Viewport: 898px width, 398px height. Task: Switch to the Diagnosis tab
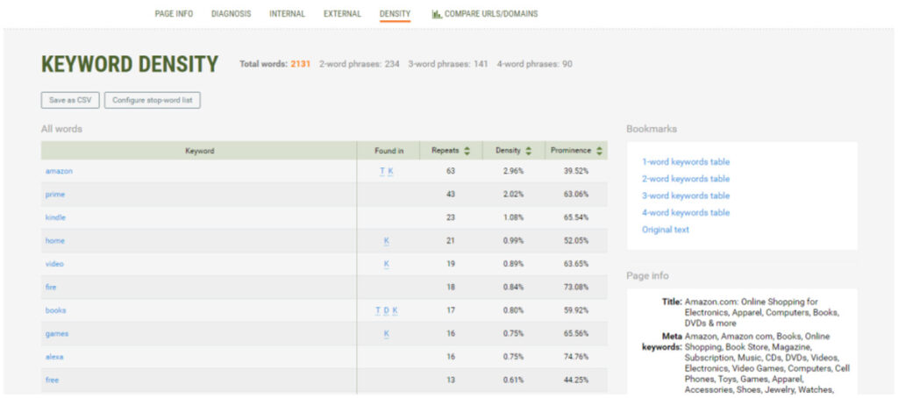pyautogui.click(x=231, y=14)
